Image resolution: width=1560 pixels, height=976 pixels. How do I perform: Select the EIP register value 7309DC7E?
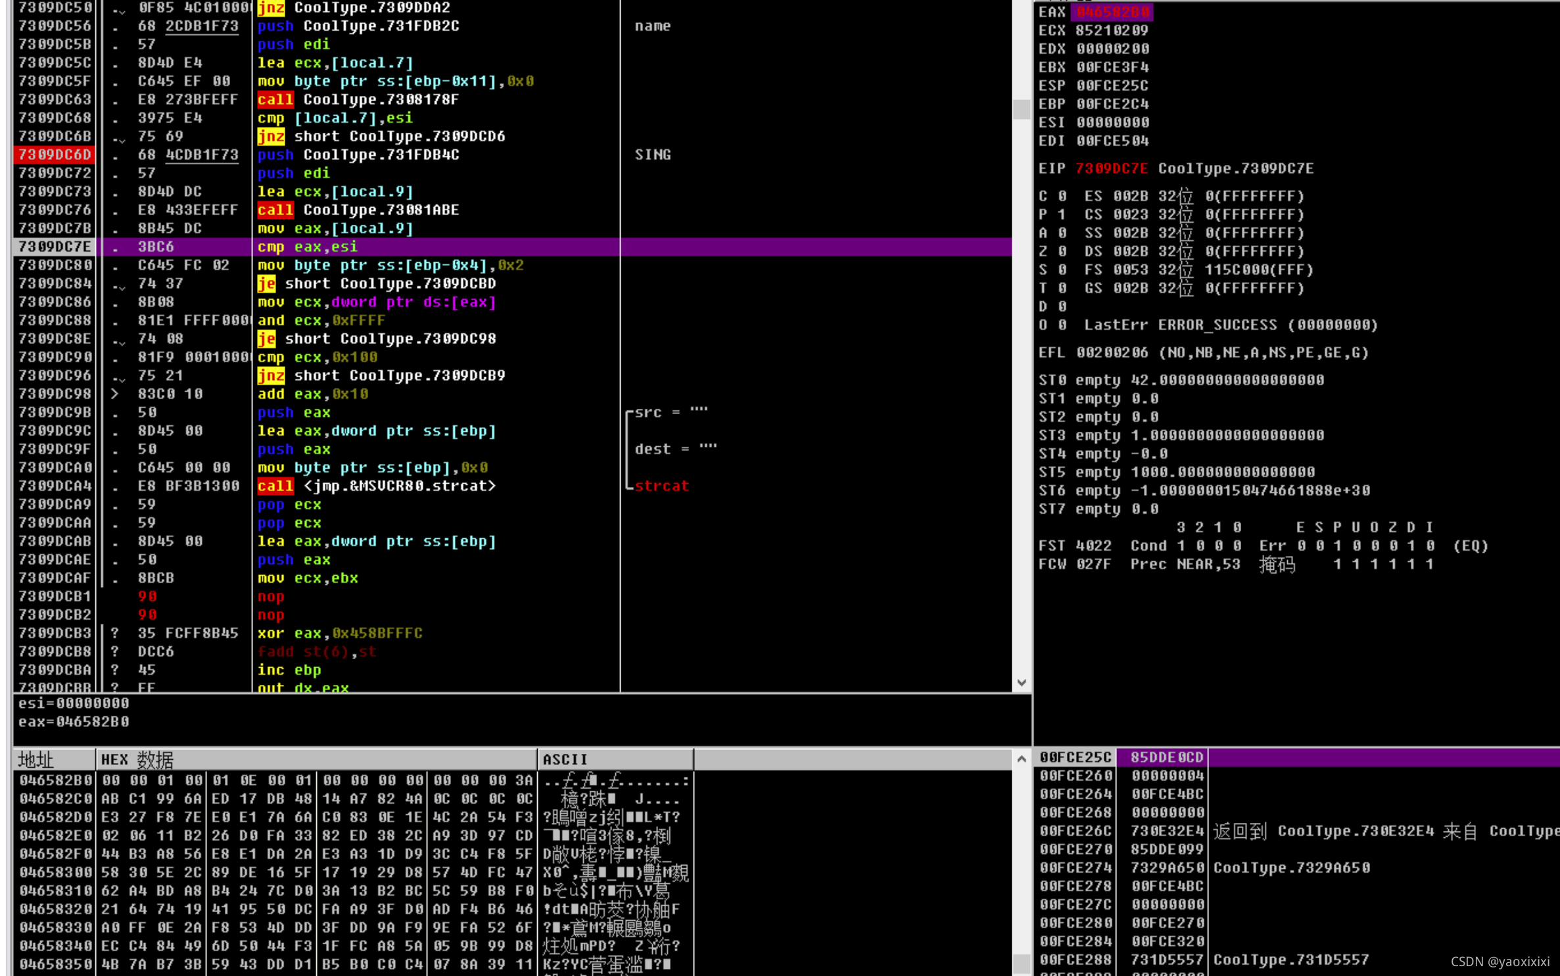pos(1111,168)
